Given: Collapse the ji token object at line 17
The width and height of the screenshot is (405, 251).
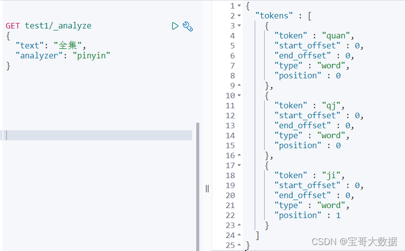Looking at the screenshot, I should click(x=239, y=165).
